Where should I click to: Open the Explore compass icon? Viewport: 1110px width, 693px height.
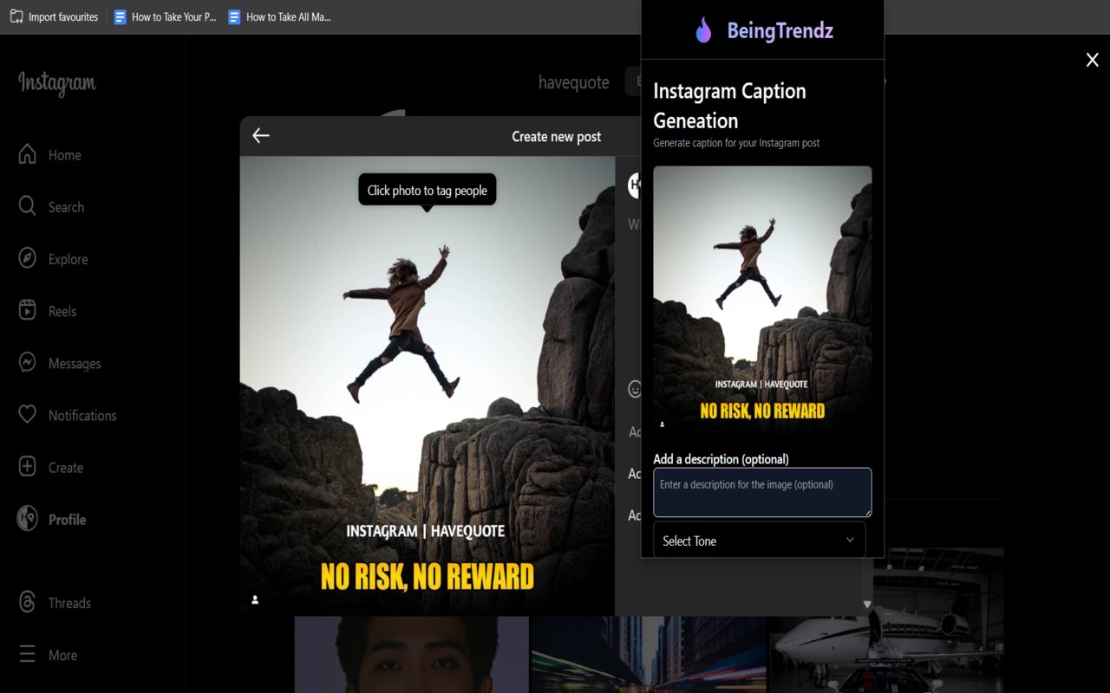(28, 258)
